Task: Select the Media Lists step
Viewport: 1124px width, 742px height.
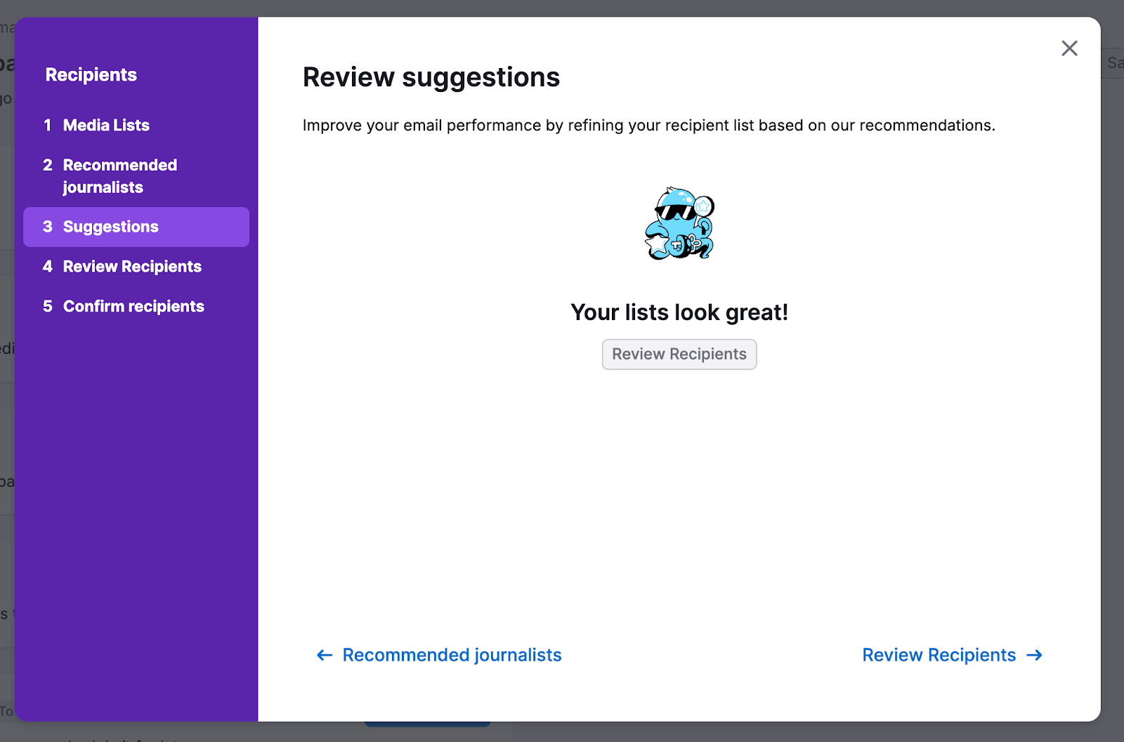Action: click(105, 125)
